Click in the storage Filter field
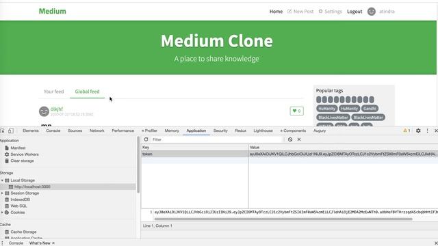Image resolution: width=438 pixels, height=246 pixels. coord(217,139)
